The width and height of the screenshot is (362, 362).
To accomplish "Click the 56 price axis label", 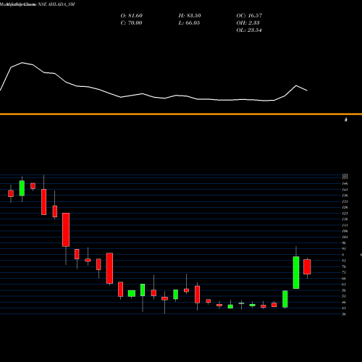I will click(x=344, y=290).
